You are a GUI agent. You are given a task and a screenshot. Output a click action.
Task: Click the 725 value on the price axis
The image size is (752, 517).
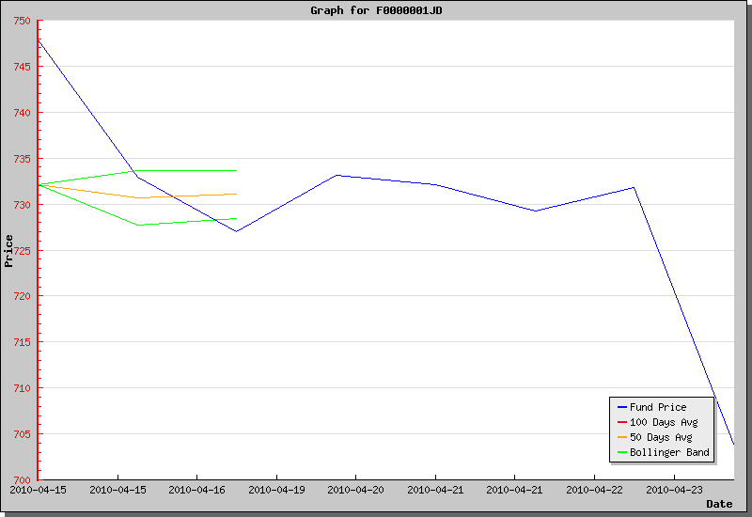click(22, 251)
